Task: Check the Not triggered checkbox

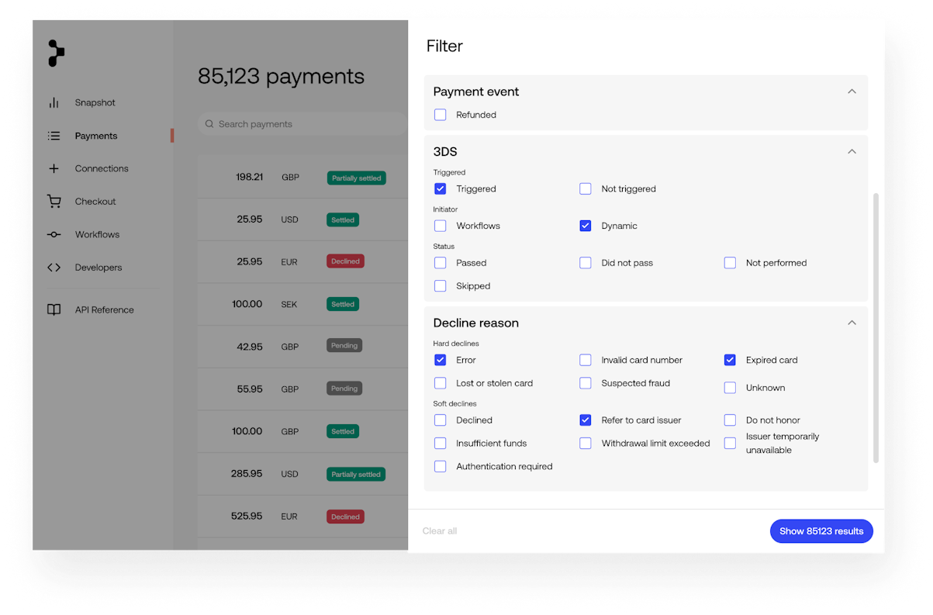Action: coord(586,188)
